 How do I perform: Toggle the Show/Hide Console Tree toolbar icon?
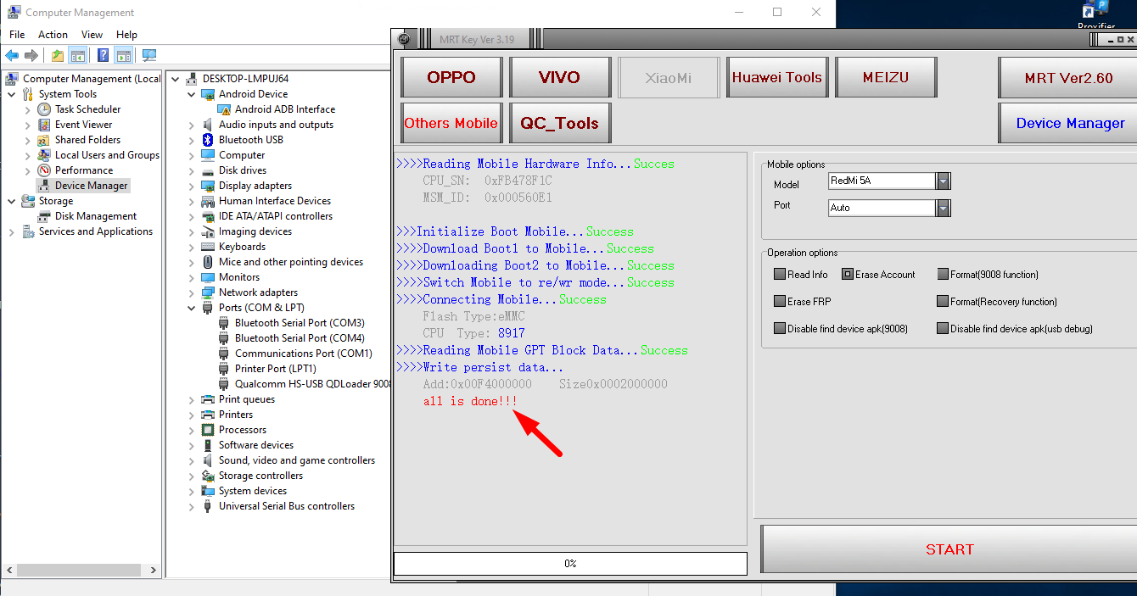click(77, 56)
